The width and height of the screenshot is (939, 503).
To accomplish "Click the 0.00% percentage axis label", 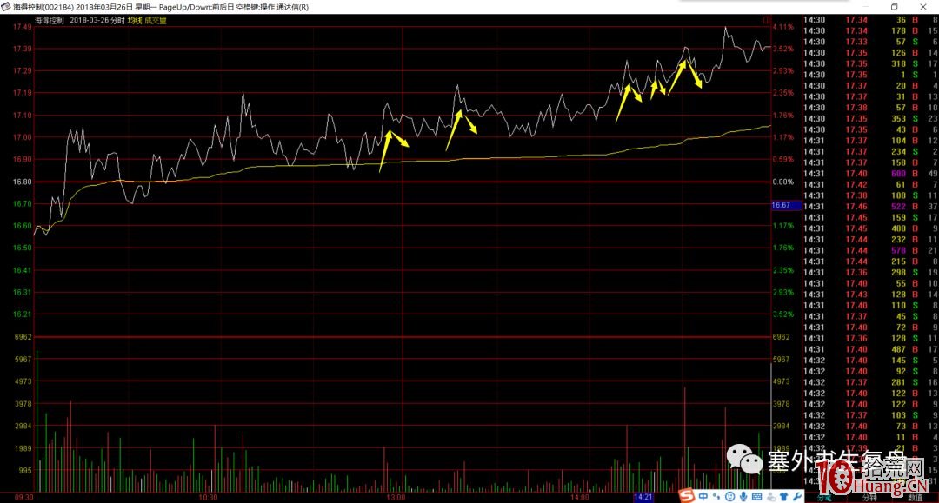I will click(782, 182).
